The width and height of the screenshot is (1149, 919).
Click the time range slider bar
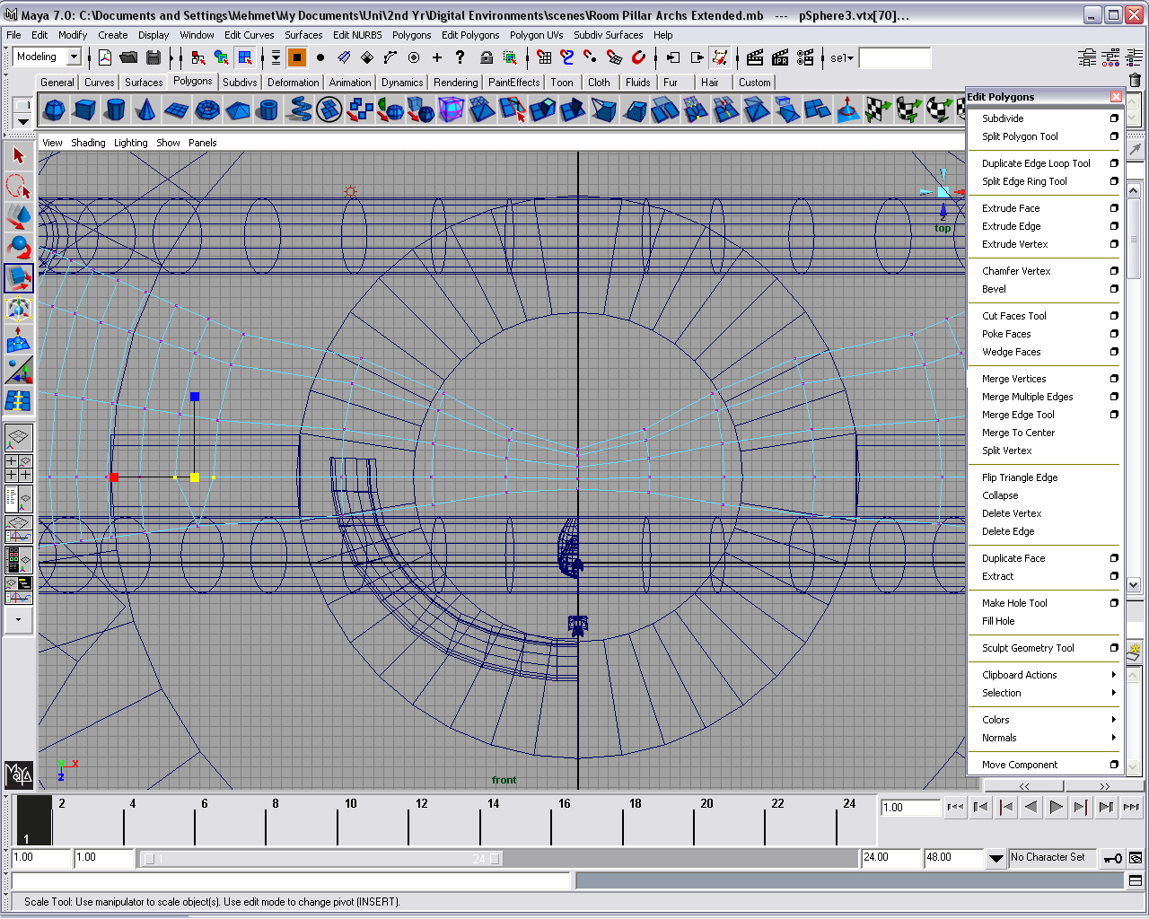click(x=320, y=859)
